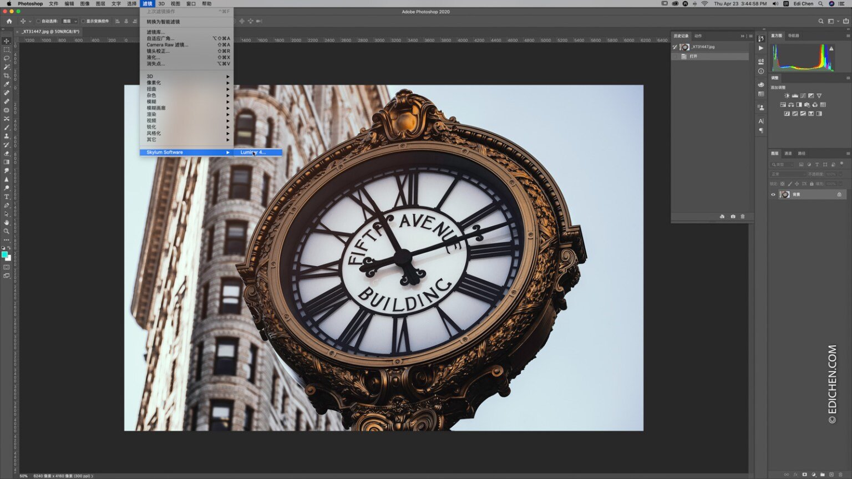
Task: Expand the 3D filter submenu
Action: pyautogui.click(x=186, y=77)
